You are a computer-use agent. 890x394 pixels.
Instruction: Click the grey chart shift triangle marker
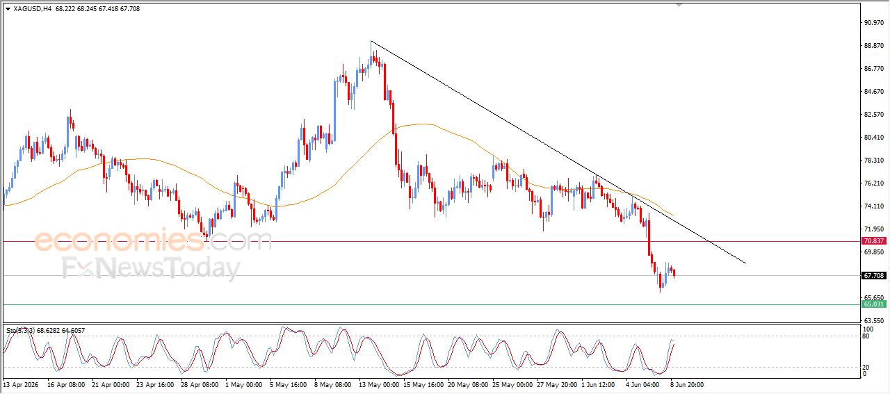(679, 5)
